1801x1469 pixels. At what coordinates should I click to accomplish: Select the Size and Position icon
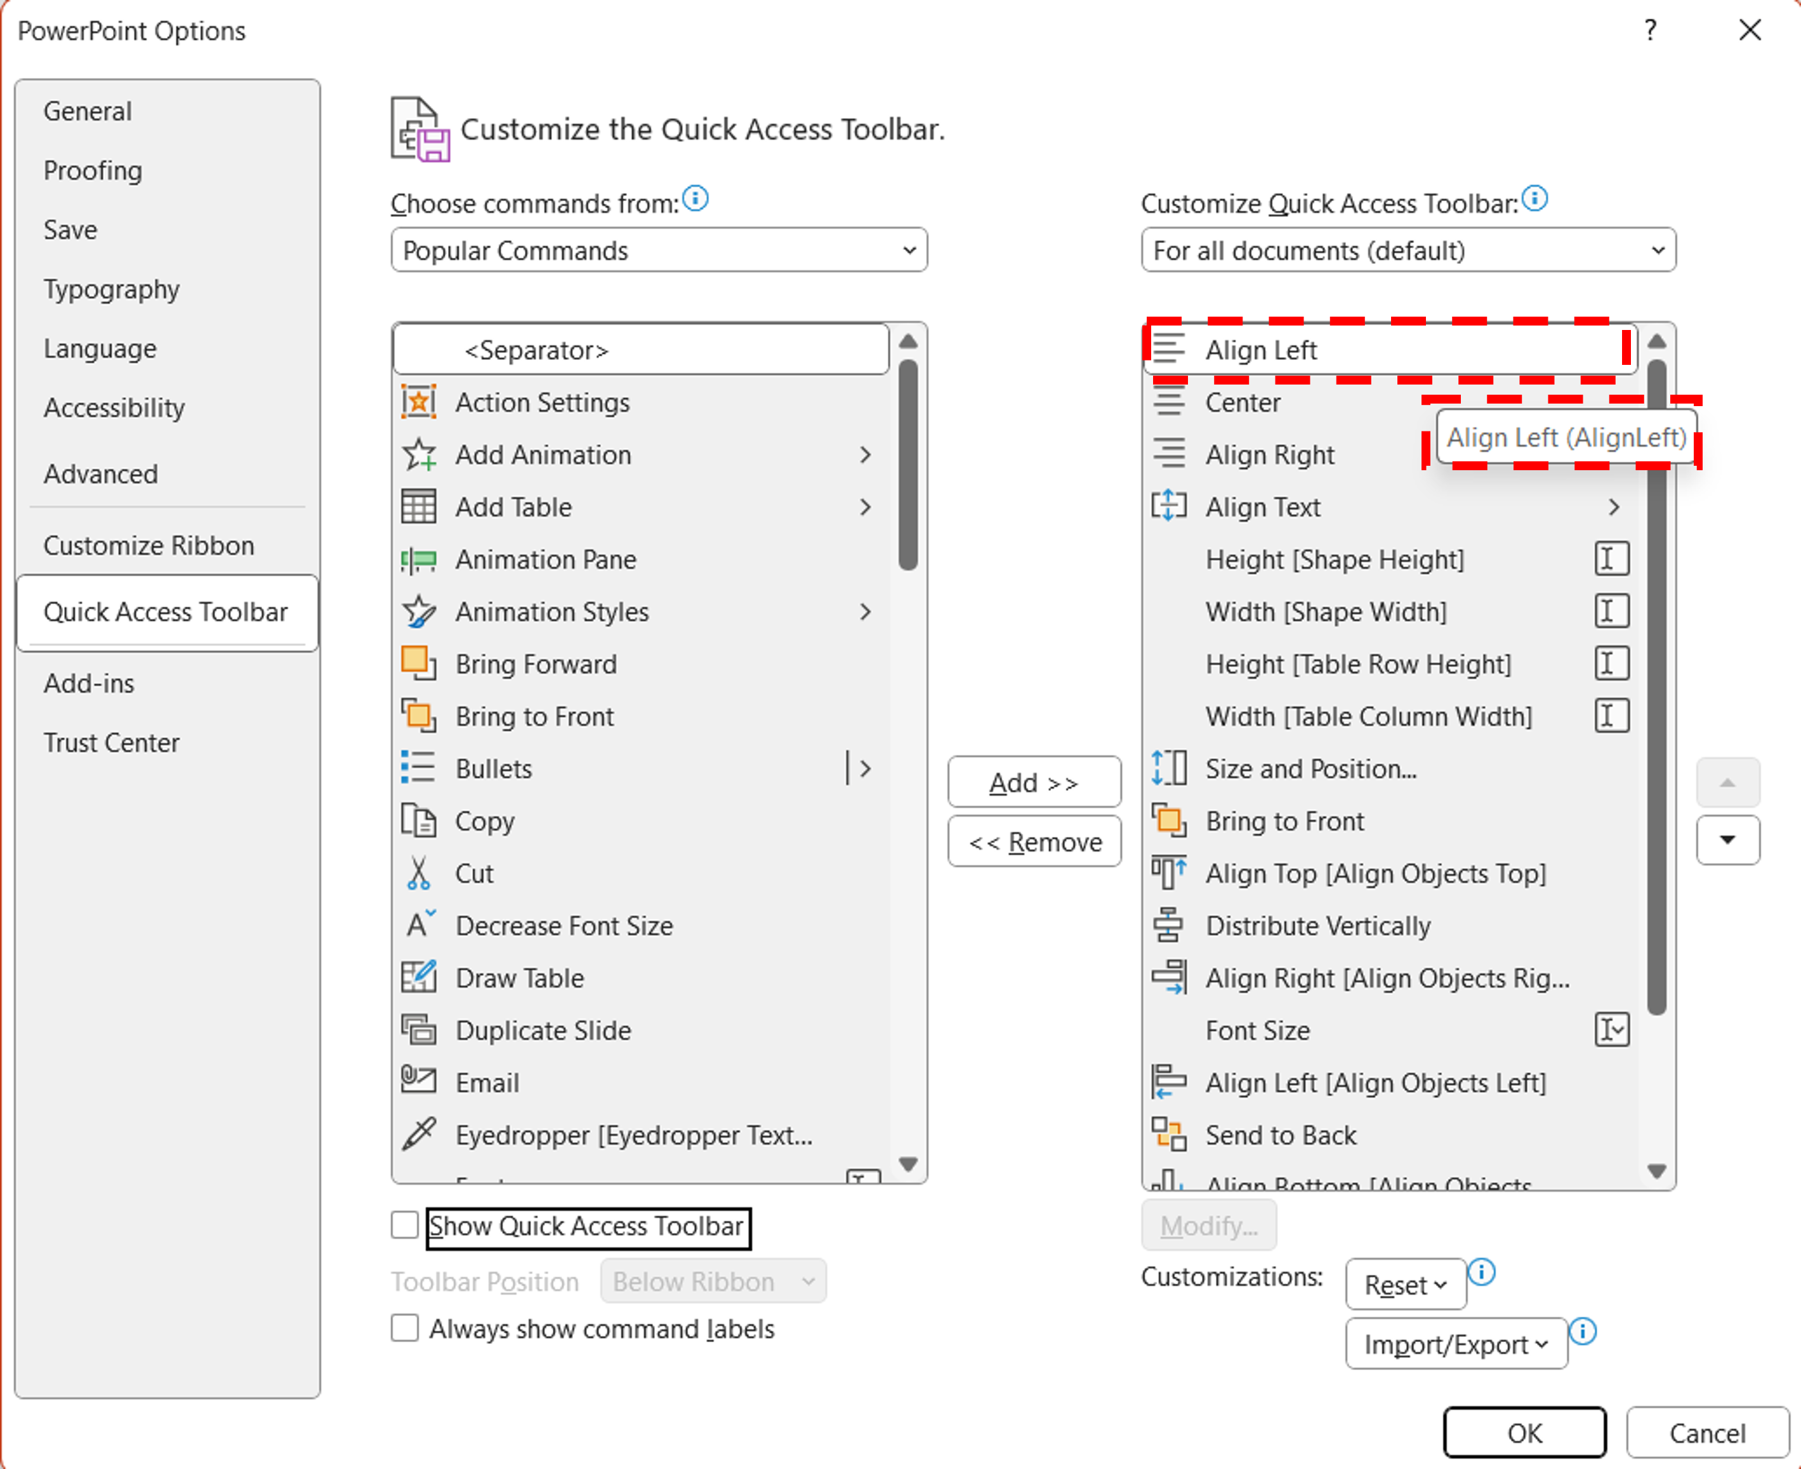click(1168, 768)
